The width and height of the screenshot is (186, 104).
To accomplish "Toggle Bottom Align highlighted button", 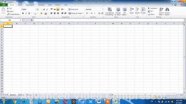I will click(x=58, y=9).
